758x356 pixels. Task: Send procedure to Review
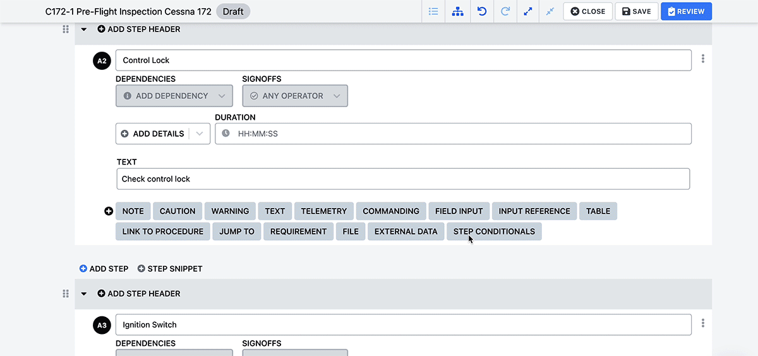tap(687, 11)
